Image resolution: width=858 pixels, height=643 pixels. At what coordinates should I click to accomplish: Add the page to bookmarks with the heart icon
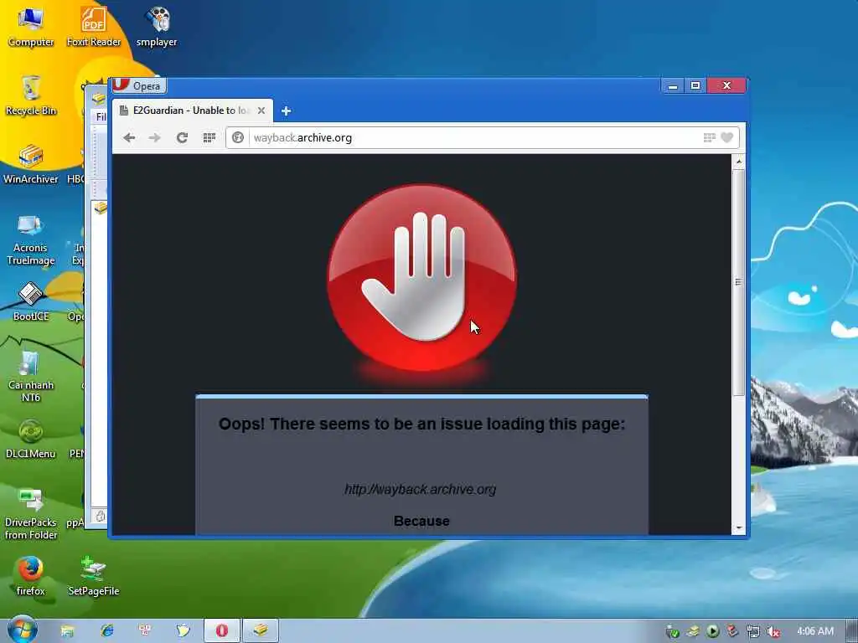pos(726,138)
